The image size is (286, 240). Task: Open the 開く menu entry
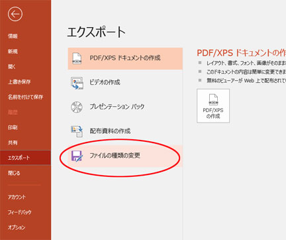[x=12, y=66]
